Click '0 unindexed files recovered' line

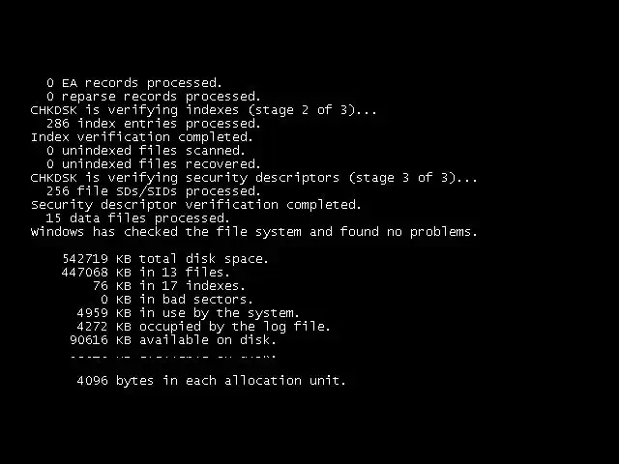154,164
